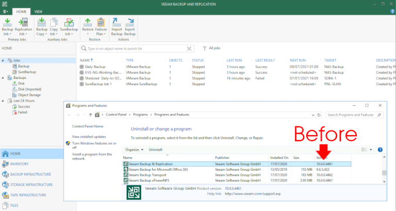The image size is (396, 211).
Task: Click in the job search field
Action: tap(136, 48)
